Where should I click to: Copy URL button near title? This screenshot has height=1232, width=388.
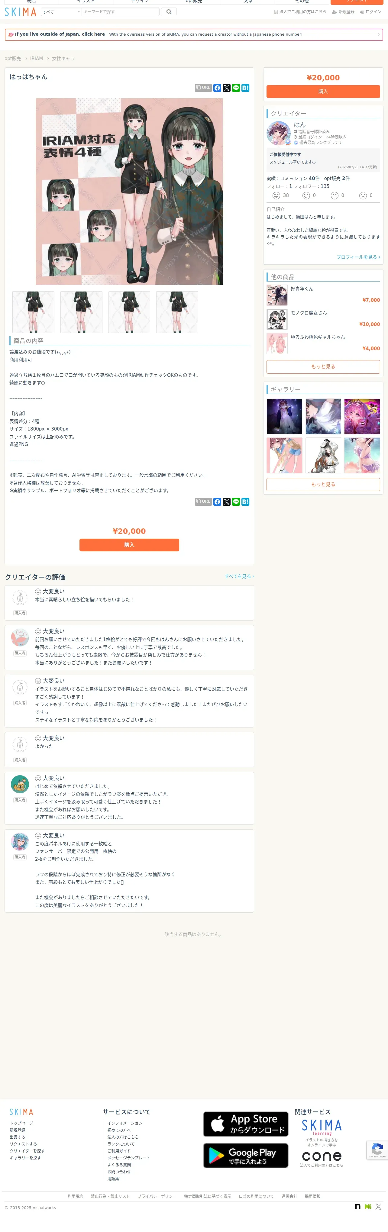(x=203, y=88)
